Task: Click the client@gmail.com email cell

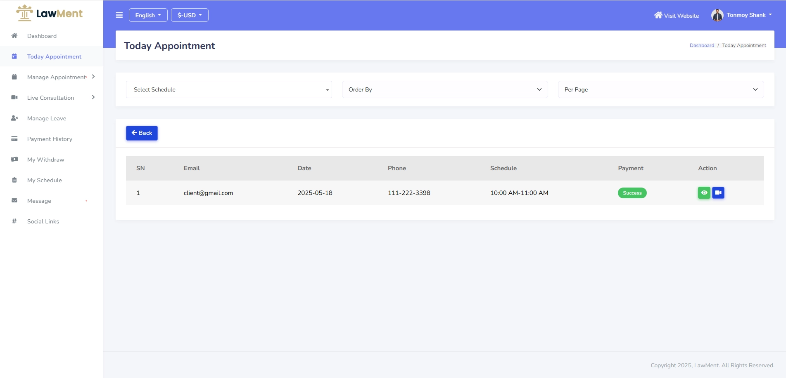Action: coord(208,193)
